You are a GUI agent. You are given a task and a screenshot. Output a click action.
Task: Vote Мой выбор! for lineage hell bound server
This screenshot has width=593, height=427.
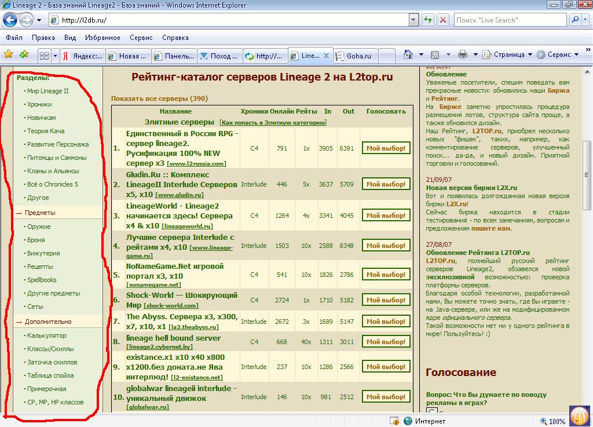click(x=386, y=341)
